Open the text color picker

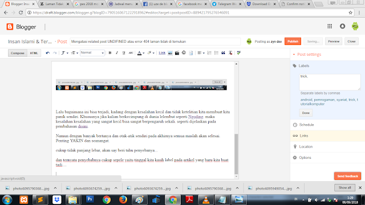pos(140,53)
